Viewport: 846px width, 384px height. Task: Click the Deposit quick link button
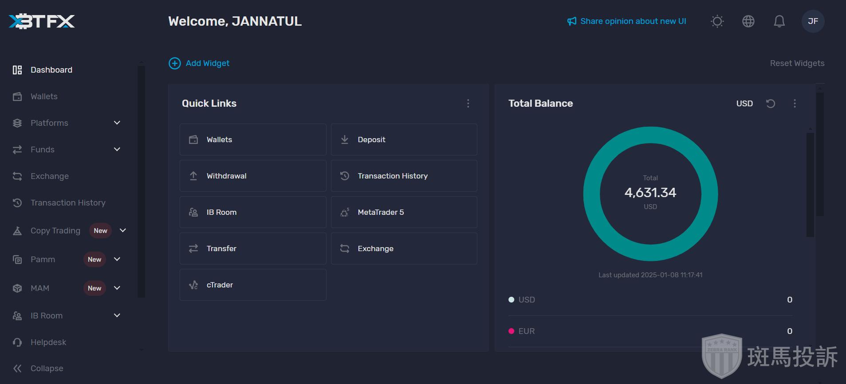(404, 140)
